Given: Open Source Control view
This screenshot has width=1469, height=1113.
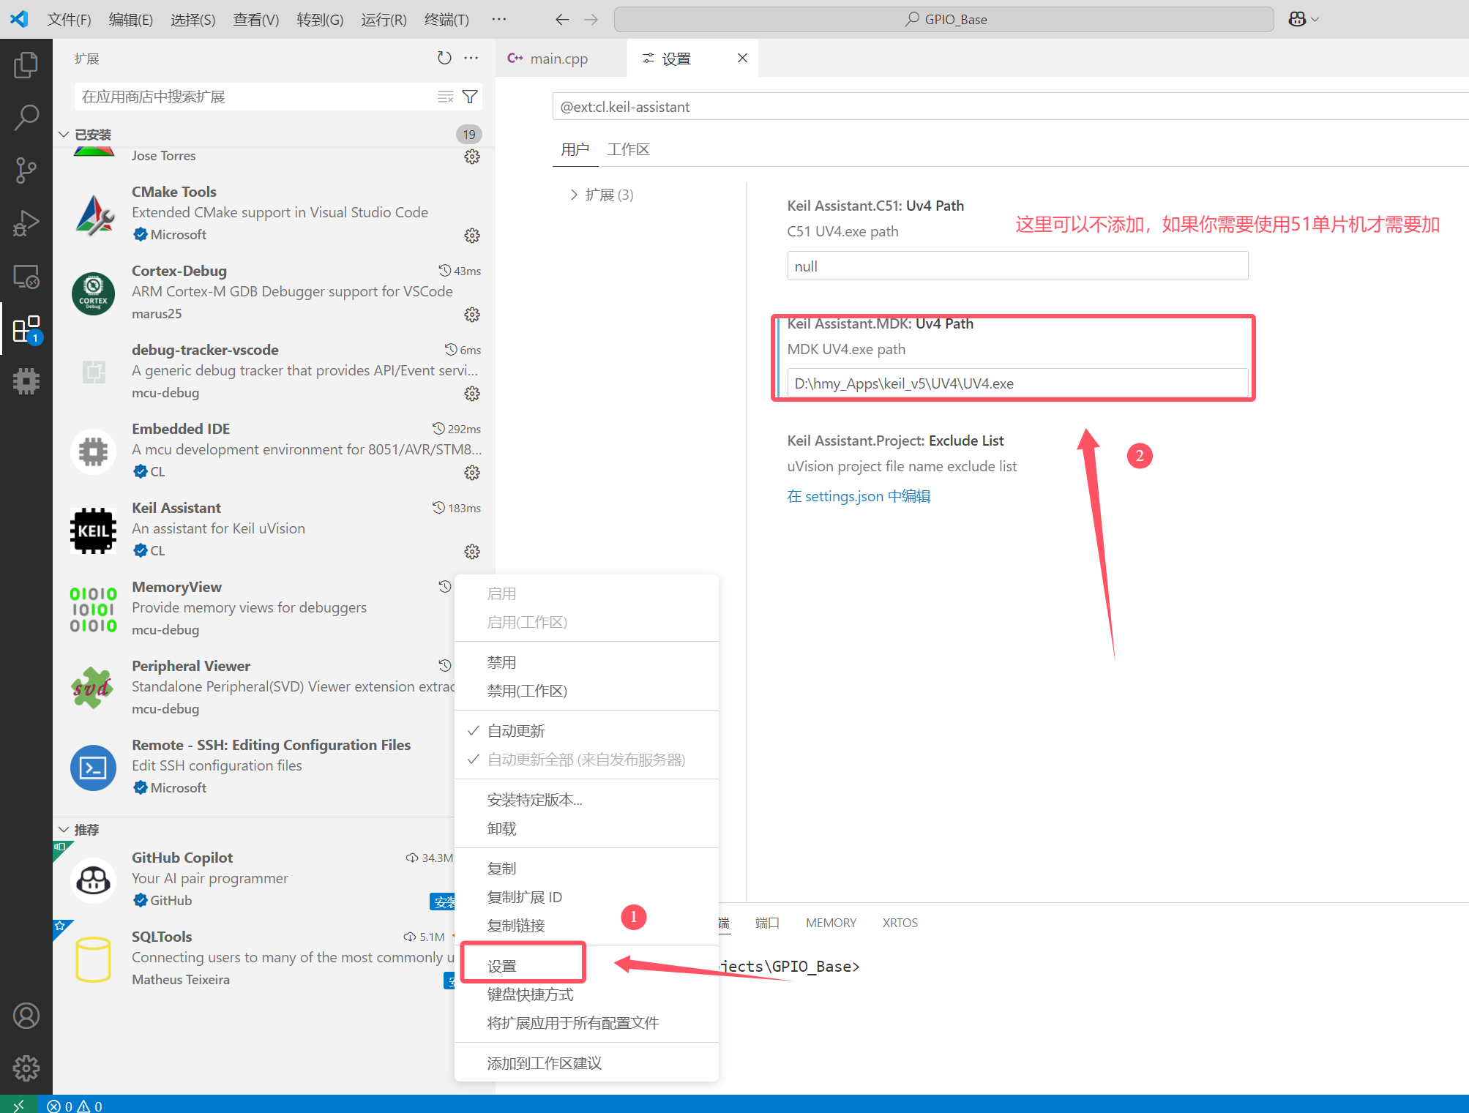Looking at the screenshot, I should tap(26, 170).
